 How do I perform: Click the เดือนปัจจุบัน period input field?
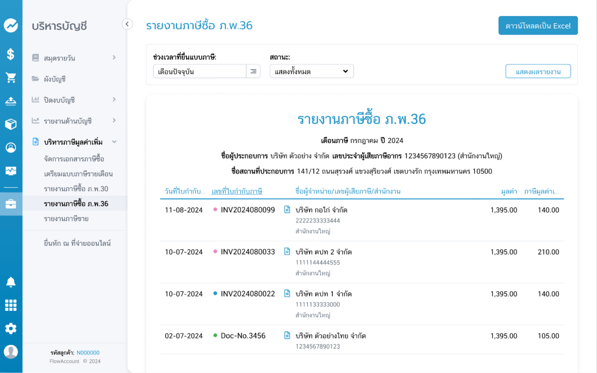click(x=199, y=71)
